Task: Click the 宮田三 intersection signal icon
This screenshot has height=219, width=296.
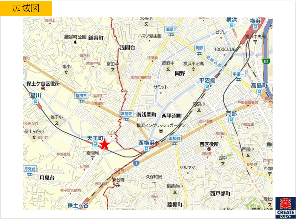Action: [x=81, y=101]
